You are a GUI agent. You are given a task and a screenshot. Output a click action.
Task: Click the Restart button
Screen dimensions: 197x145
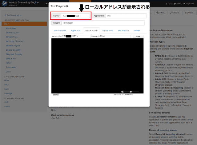coord(175,13)
